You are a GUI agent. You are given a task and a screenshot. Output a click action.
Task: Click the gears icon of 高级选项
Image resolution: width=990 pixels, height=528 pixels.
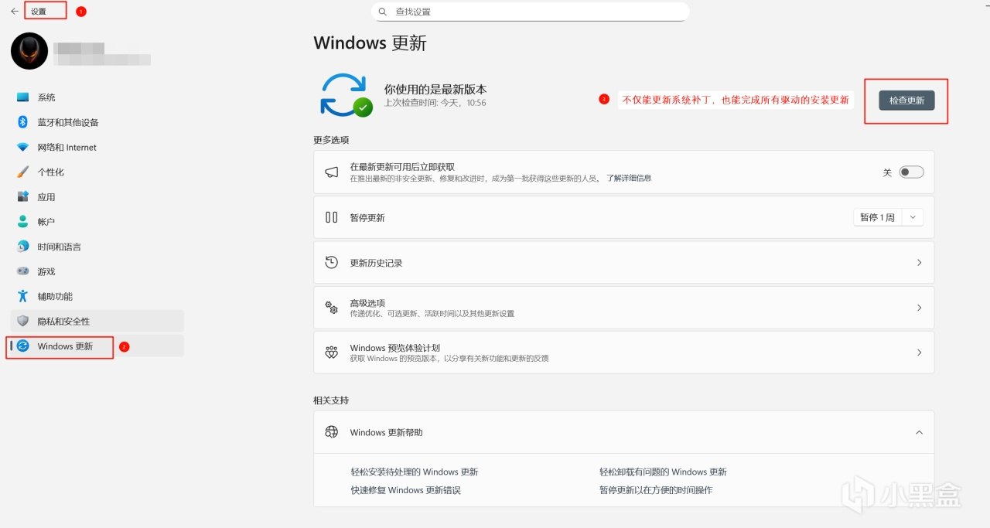click(x=332, y=308)
